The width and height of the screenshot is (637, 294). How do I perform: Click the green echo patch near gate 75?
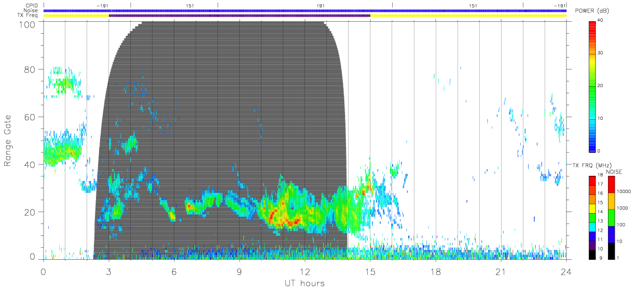click(66, 83)
